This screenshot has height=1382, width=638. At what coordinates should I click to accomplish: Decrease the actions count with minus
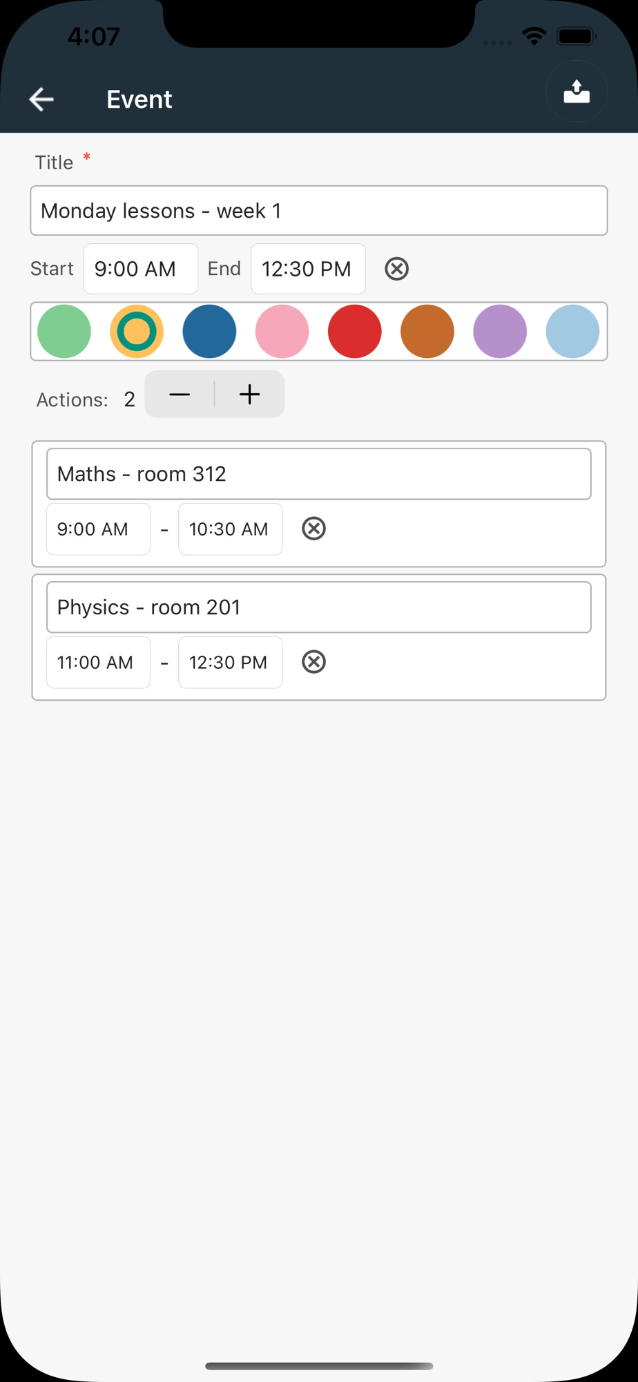click(180, 395)
